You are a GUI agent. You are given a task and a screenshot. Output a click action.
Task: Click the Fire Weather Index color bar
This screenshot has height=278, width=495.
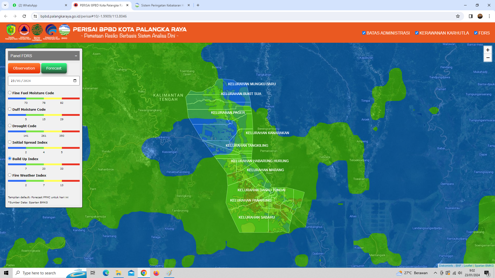pos(44,181)
